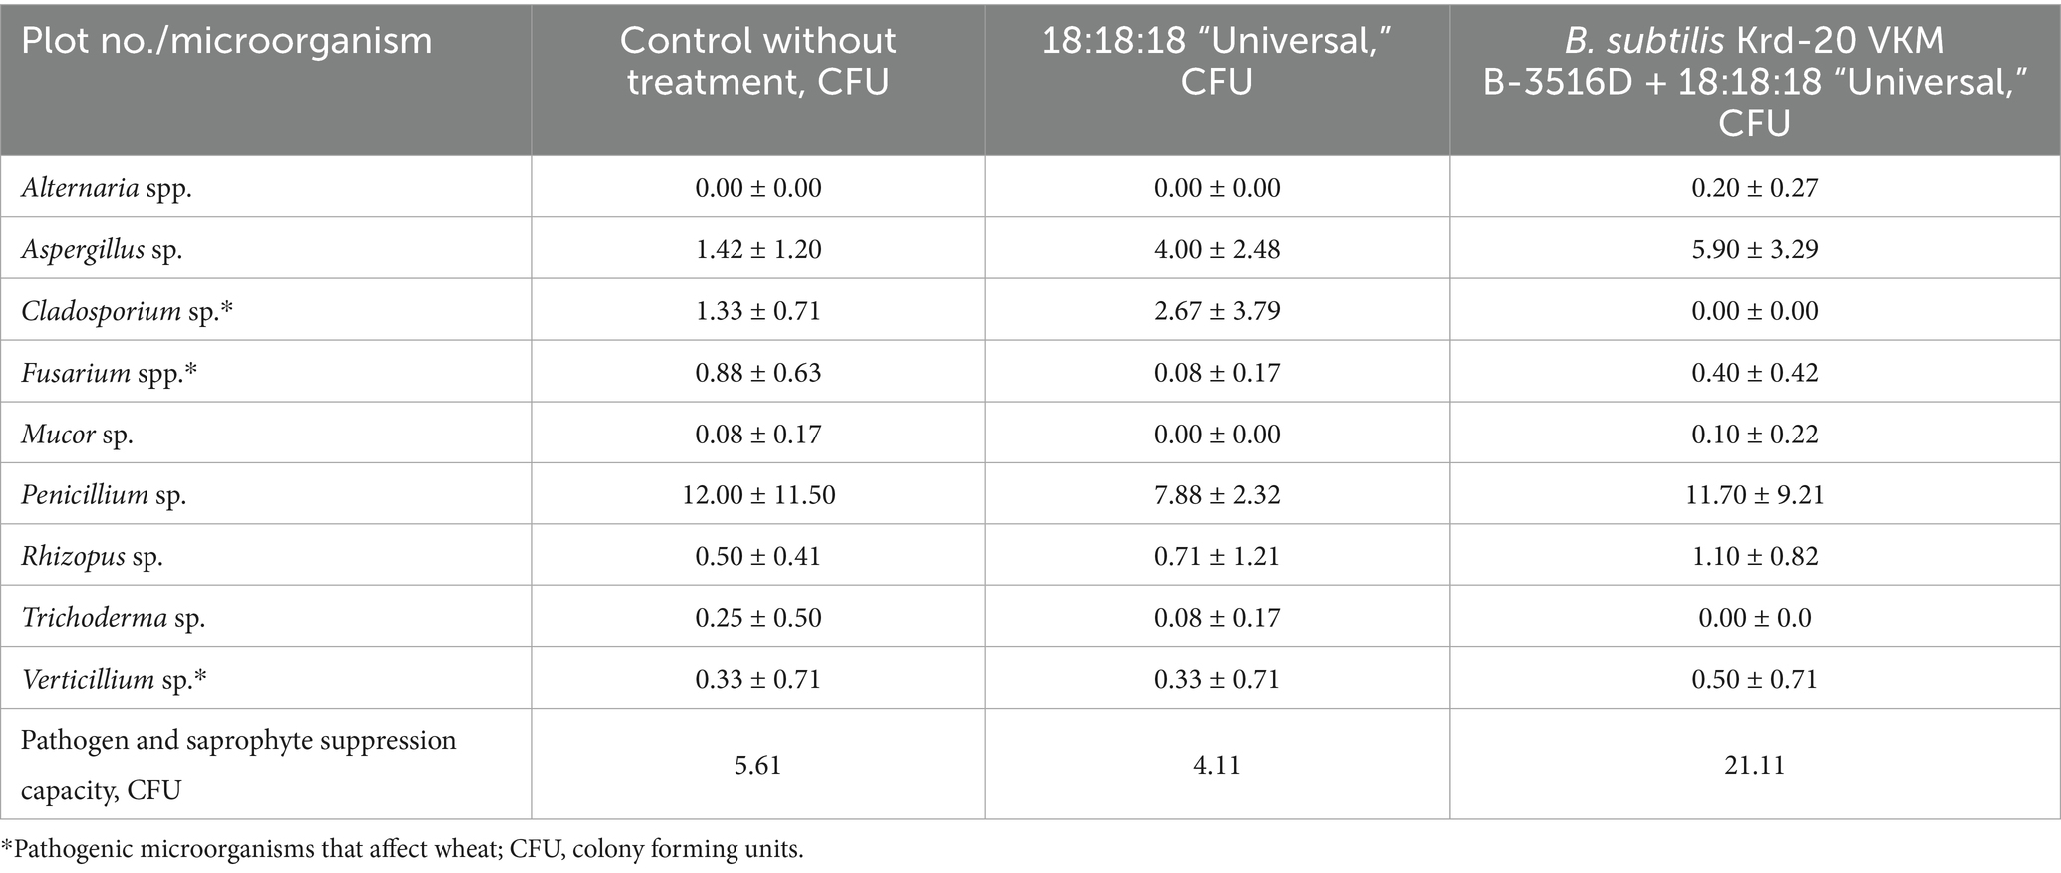Select the Penicillium sp. row label
2061x873 pixels.
[104, 495]
